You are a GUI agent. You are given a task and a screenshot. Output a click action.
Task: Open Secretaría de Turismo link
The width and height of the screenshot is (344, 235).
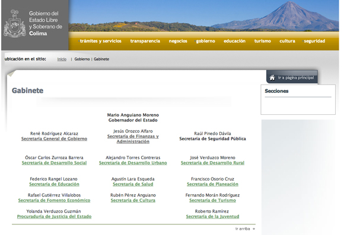tap(212, 201)
